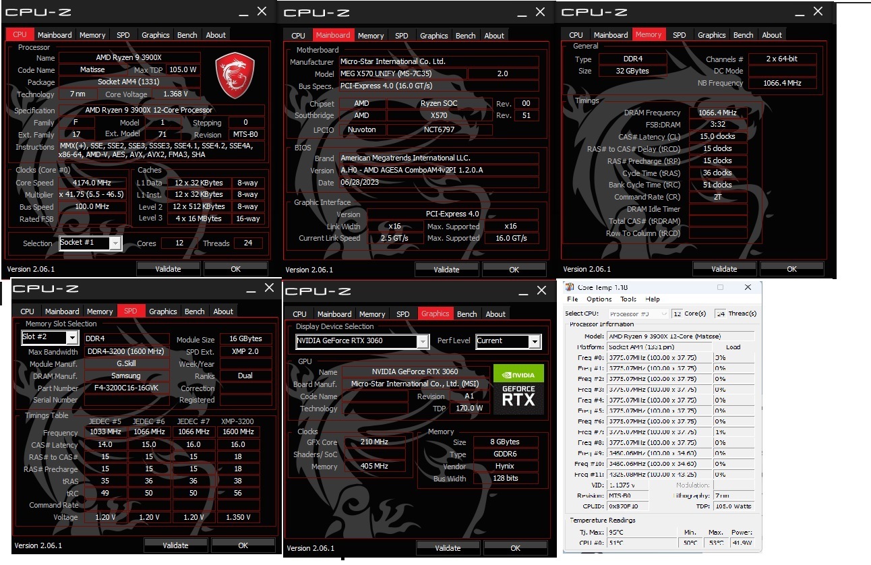Click the NVIDIA GeForce RTX logo in Graphics window
Image resolution: width=871 pixels, height=565 pixels.
point(518,390)
